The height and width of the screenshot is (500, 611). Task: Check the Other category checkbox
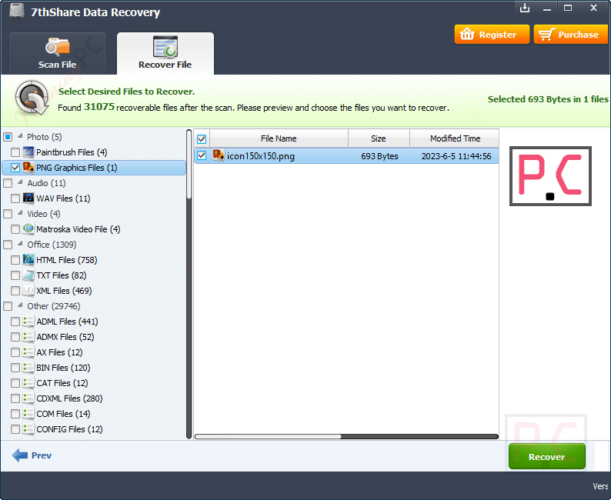(8, 306)
